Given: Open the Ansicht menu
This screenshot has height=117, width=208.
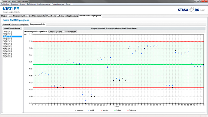Looking at the screenshot, I should click(23, 4).
